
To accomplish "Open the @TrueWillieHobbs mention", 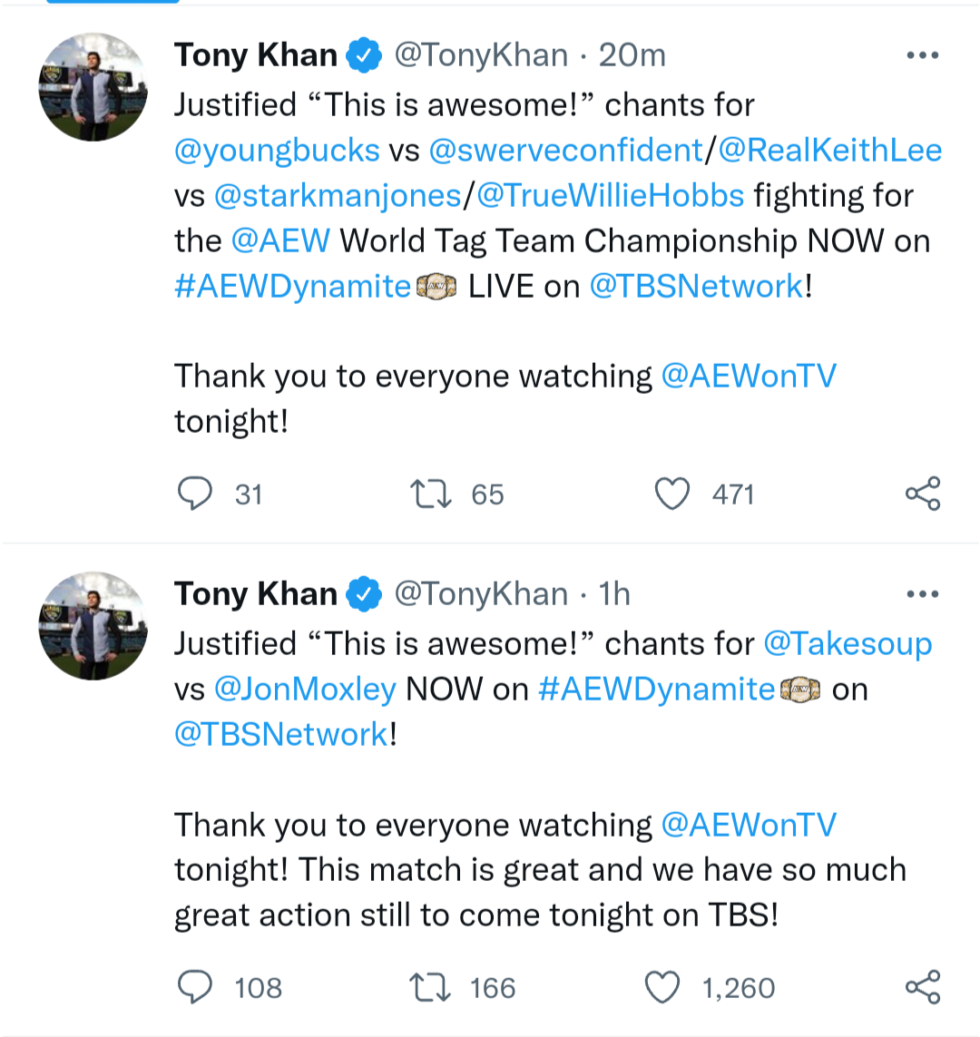I will (610, 196).
